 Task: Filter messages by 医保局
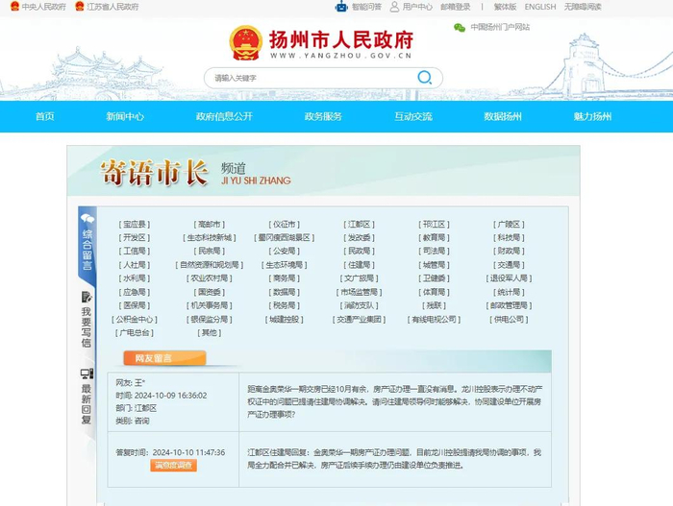point(135,305)
